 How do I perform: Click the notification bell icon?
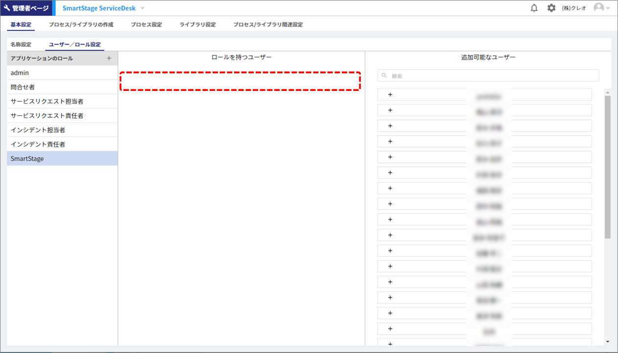pos(534,8)
